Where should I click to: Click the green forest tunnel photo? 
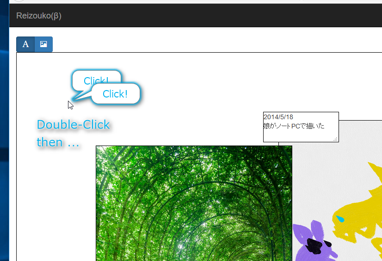194,203
